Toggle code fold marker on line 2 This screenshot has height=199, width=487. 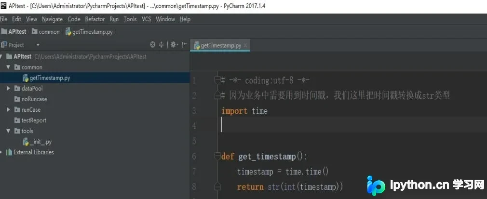217,95
